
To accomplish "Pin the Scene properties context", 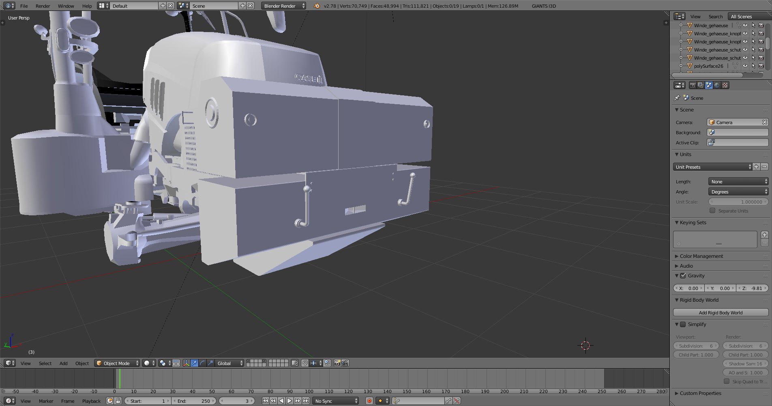I will (x=677, y=98).
